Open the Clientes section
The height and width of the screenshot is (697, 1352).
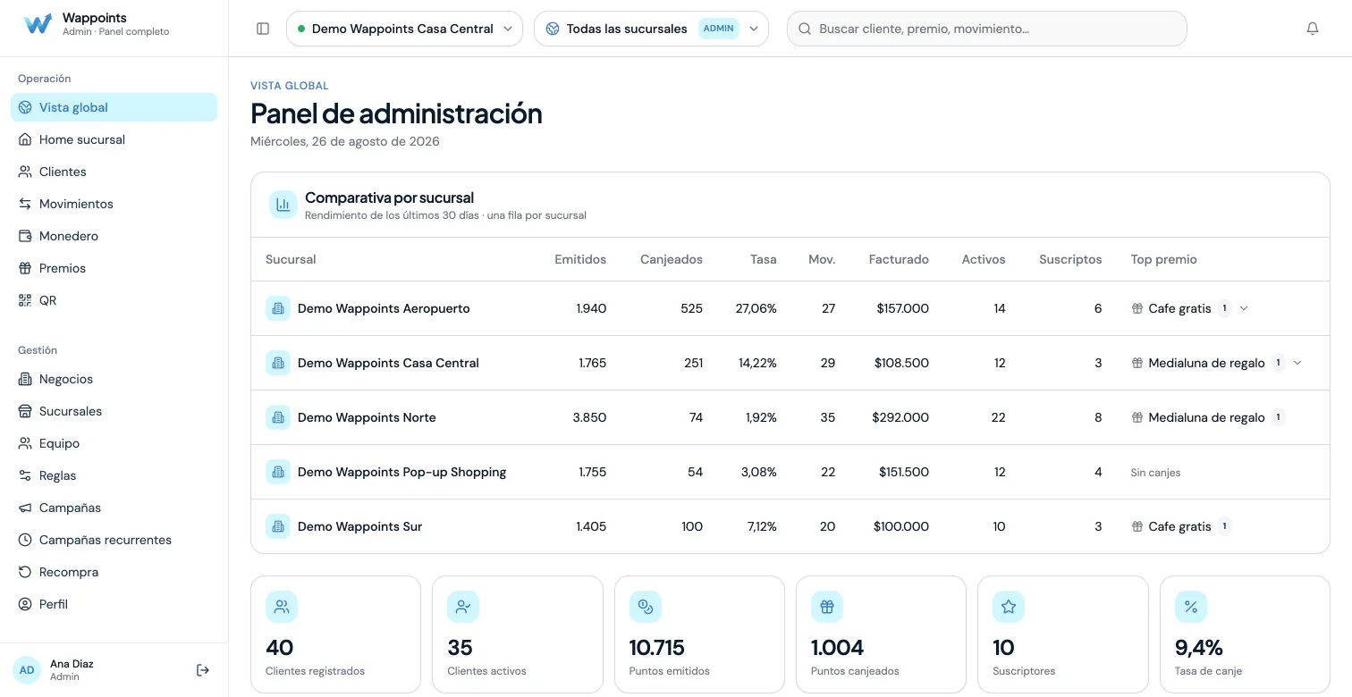point(114,172)
